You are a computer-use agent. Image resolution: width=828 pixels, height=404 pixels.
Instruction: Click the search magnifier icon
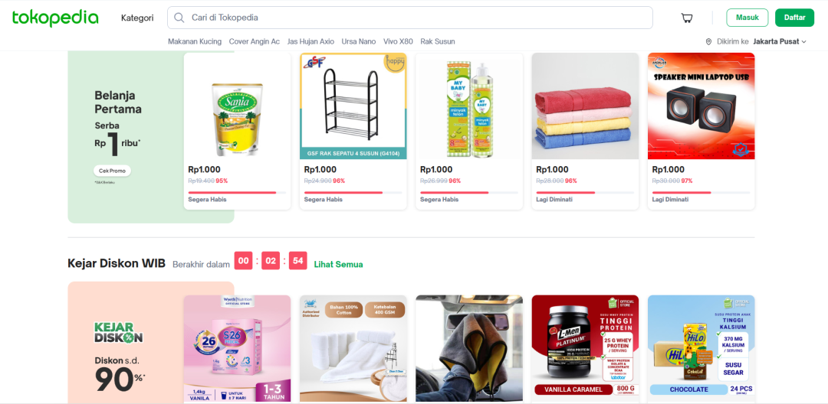[x=179, y=18]
